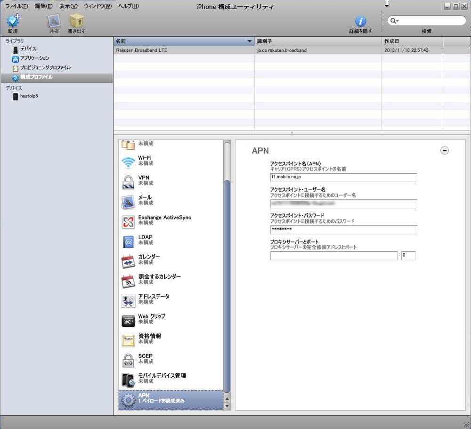Image resolution: width=471 pixels, height=429 pixels.
Task: Click the proxy port field showing 0
Action: (408, 256)
